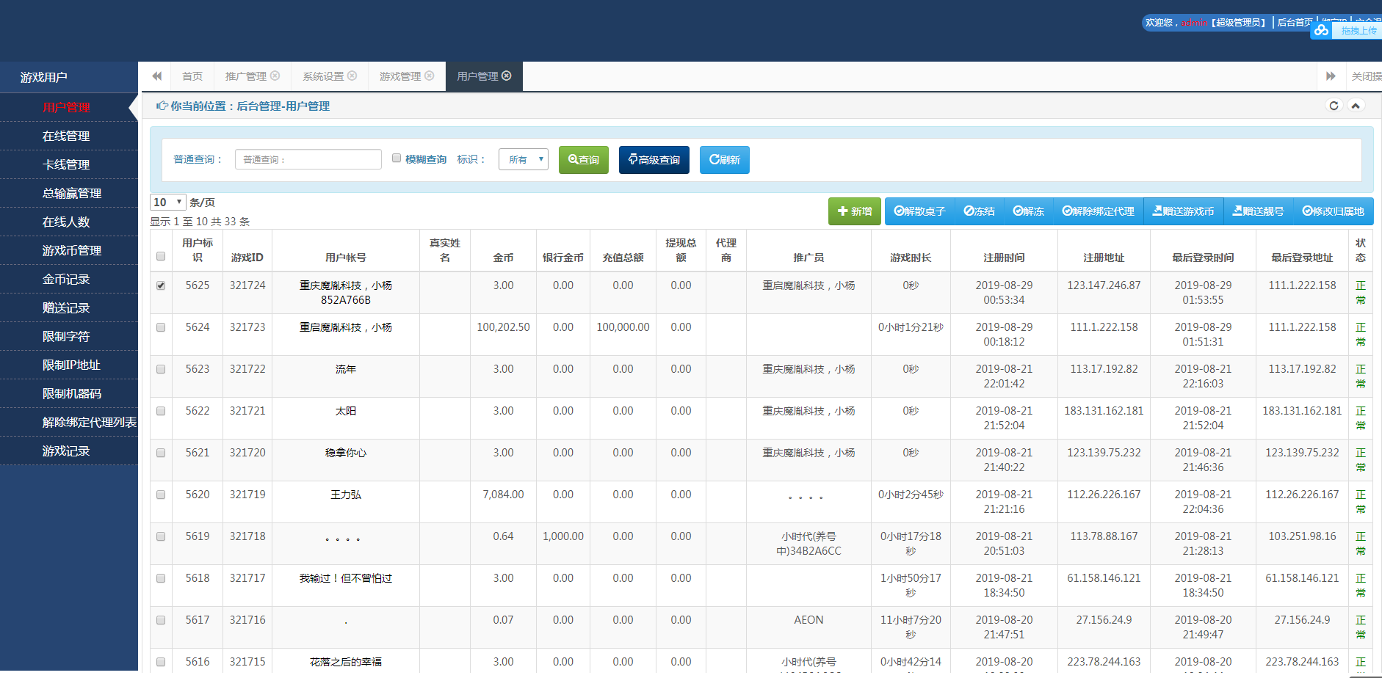Uncheck the row checkbox for user 5625
1382x678 pixels.
coord(161,285)
